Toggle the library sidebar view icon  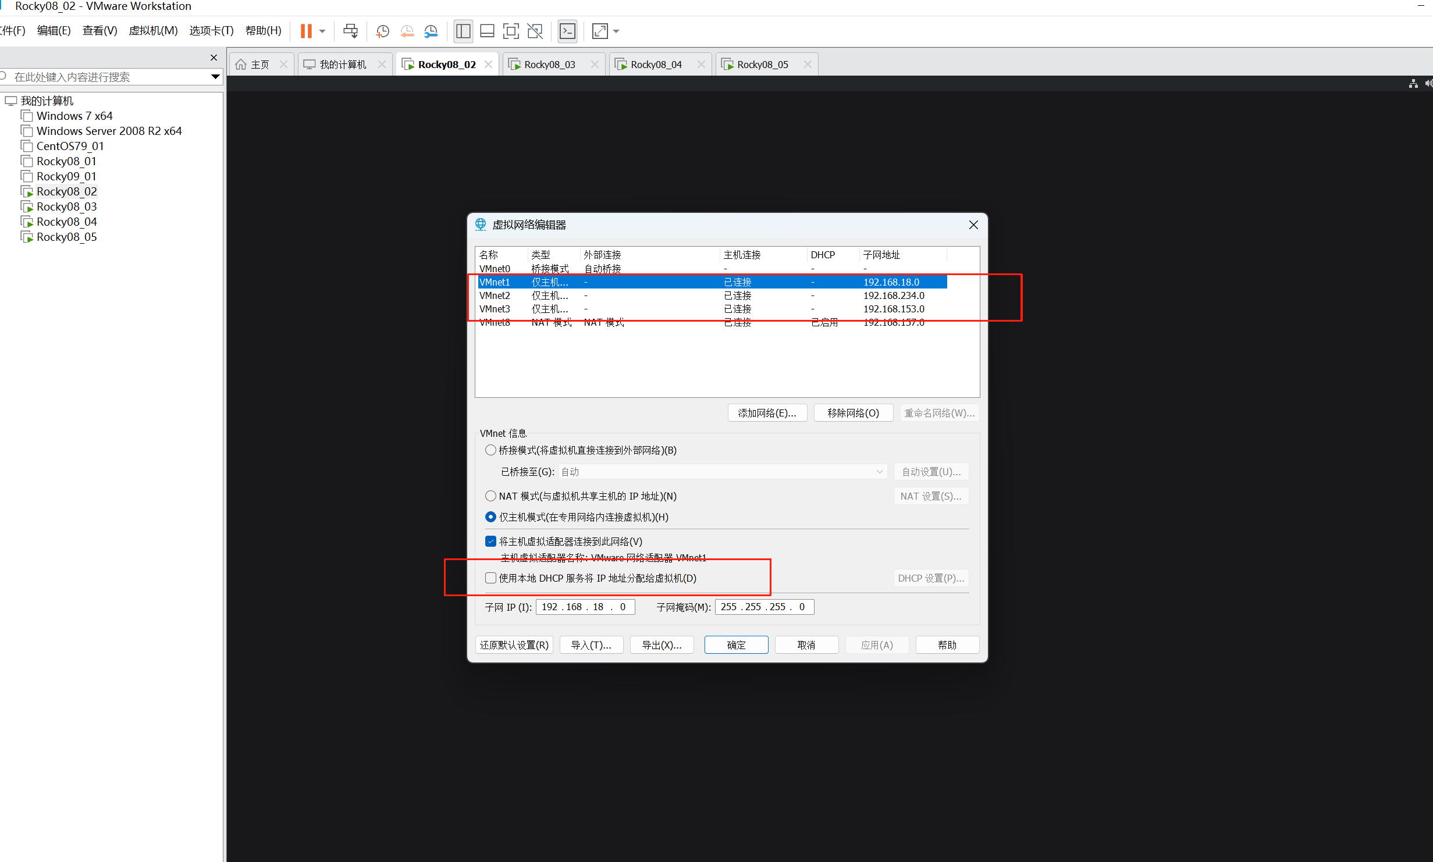[463, 31]
